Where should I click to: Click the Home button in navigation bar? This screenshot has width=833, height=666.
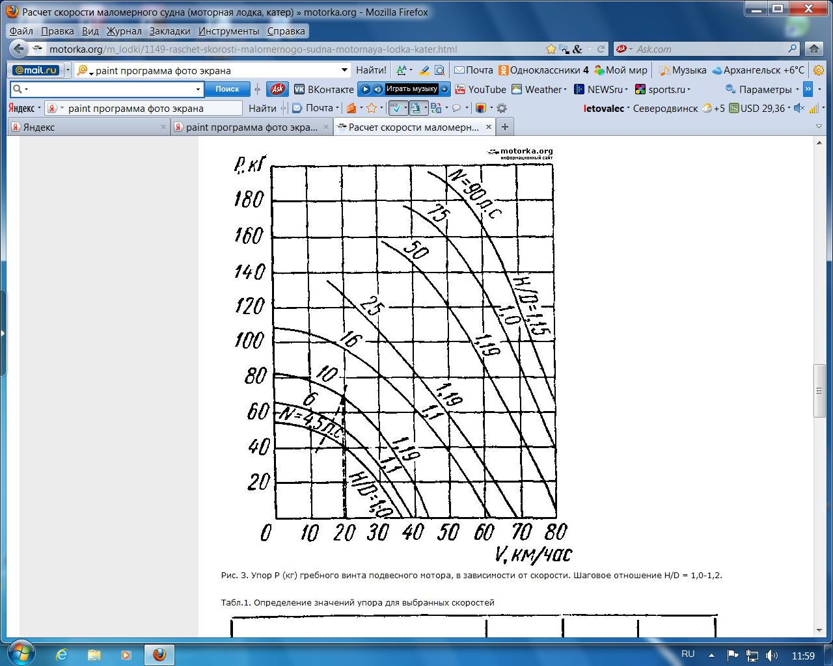[813, 49]
